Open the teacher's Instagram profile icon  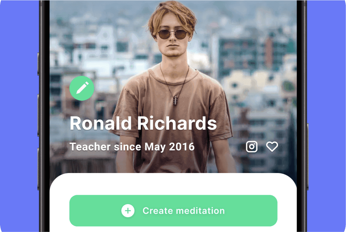[252, 147]
